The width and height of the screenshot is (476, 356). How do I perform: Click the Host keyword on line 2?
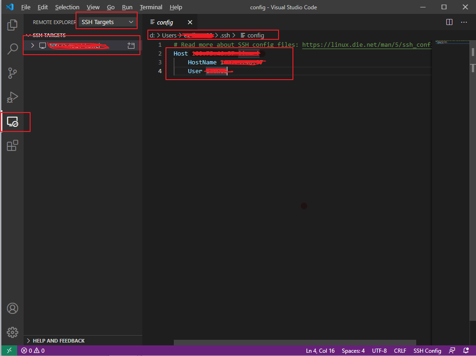click(181, 53)
